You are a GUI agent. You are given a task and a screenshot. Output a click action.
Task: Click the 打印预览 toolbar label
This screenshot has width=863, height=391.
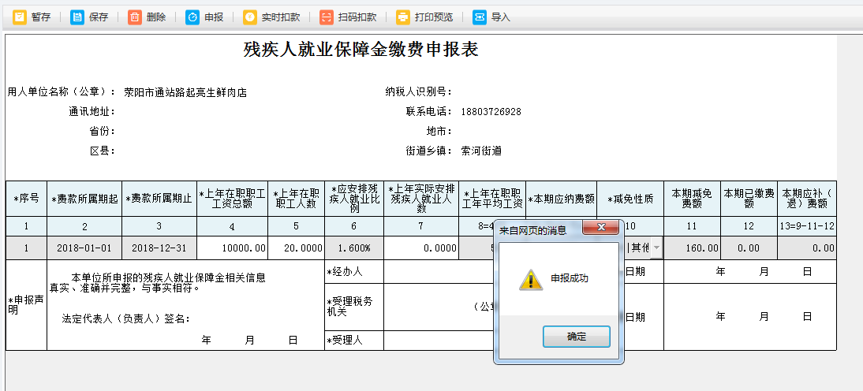click(x=434, y=17)
